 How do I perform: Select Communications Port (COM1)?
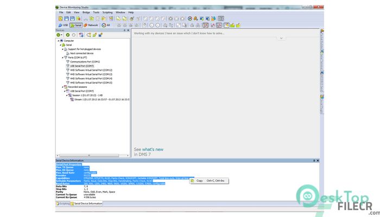tap(85, 62)
